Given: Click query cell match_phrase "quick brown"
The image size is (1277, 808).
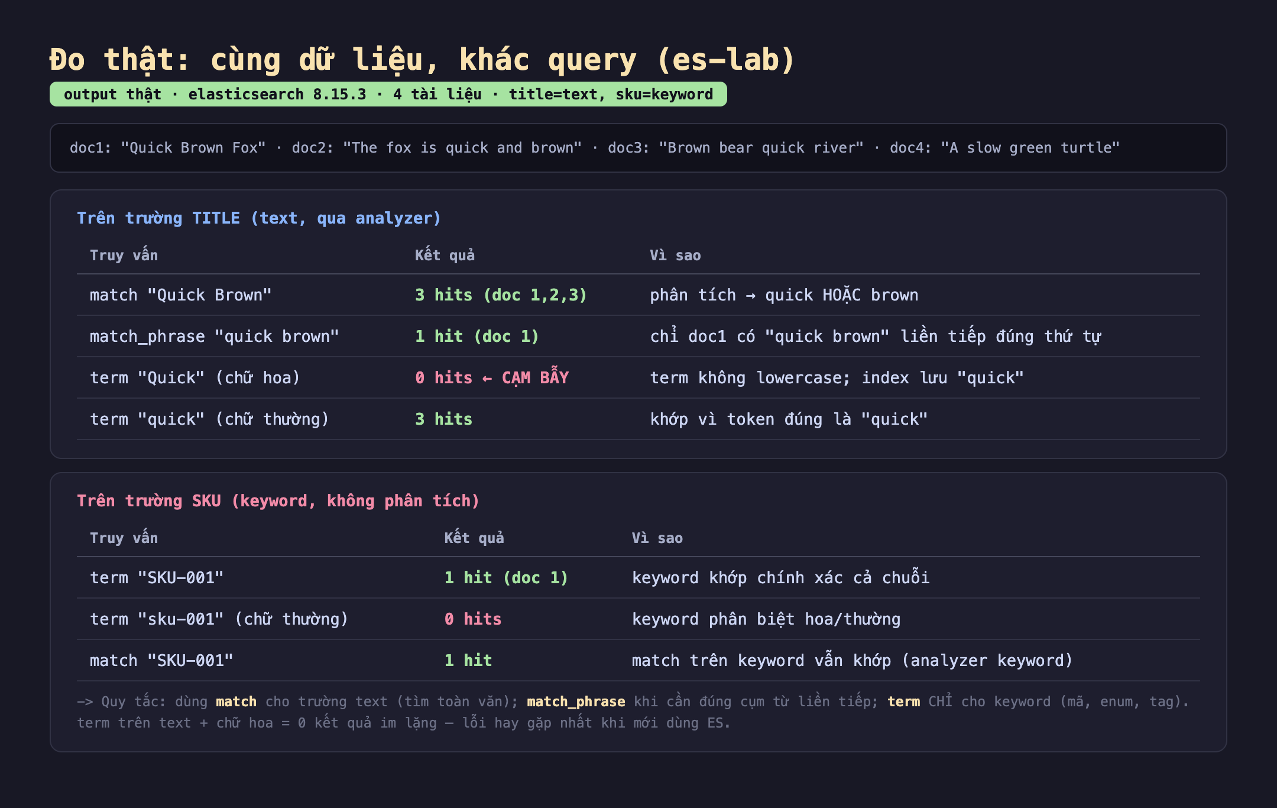Looking at the screenshot, I should tap(215, 337).
